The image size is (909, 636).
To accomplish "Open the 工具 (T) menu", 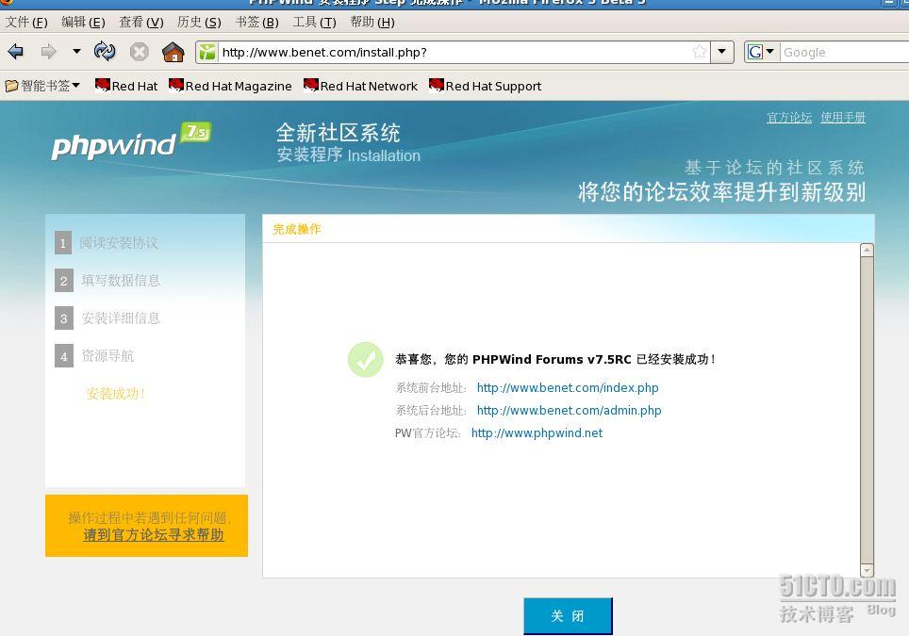I will [314, 22].
